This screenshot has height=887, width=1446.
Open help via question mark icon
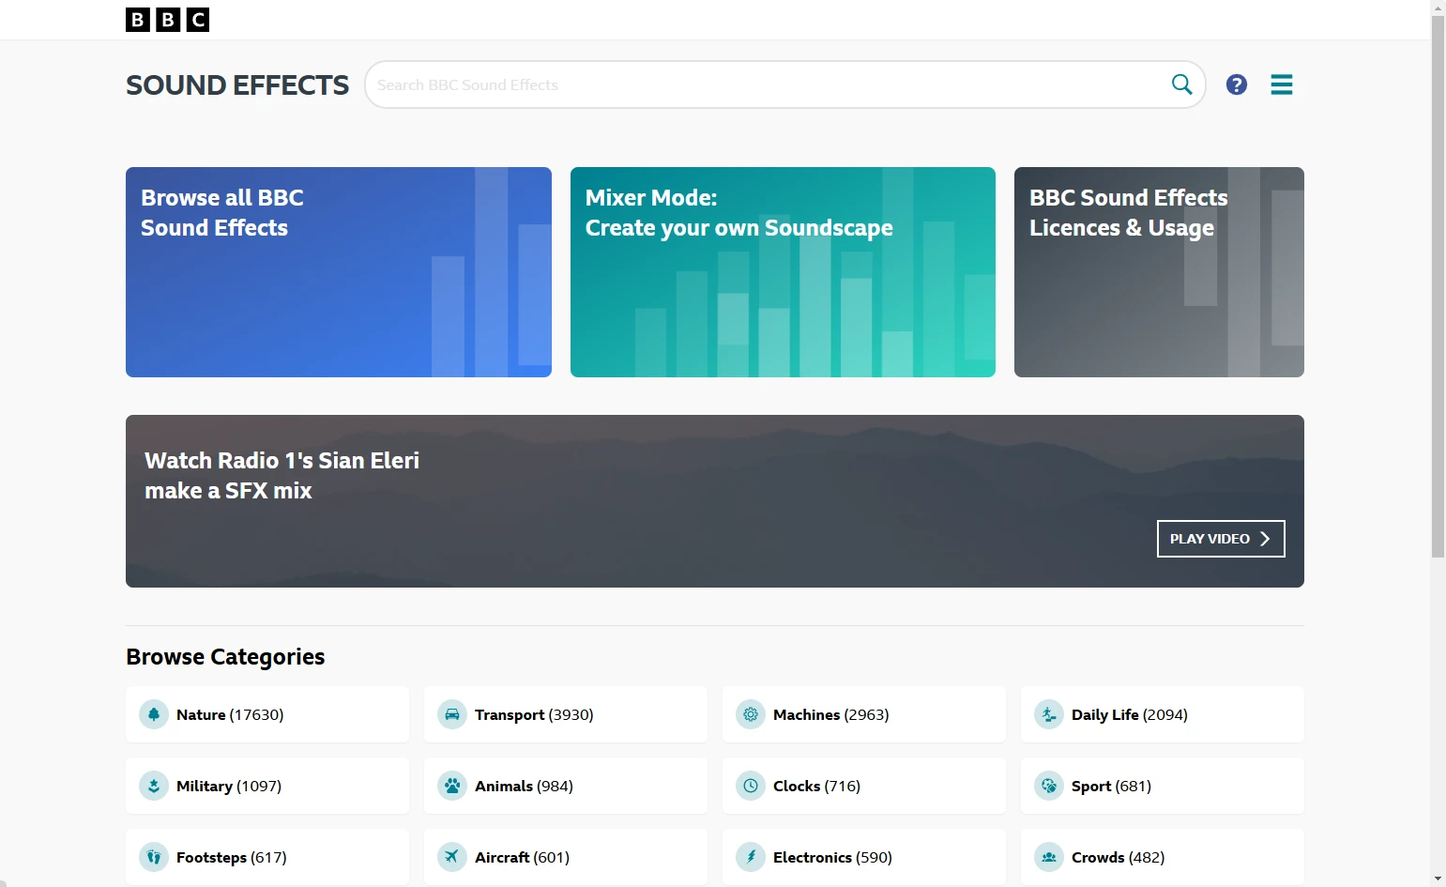point(1236,84)
